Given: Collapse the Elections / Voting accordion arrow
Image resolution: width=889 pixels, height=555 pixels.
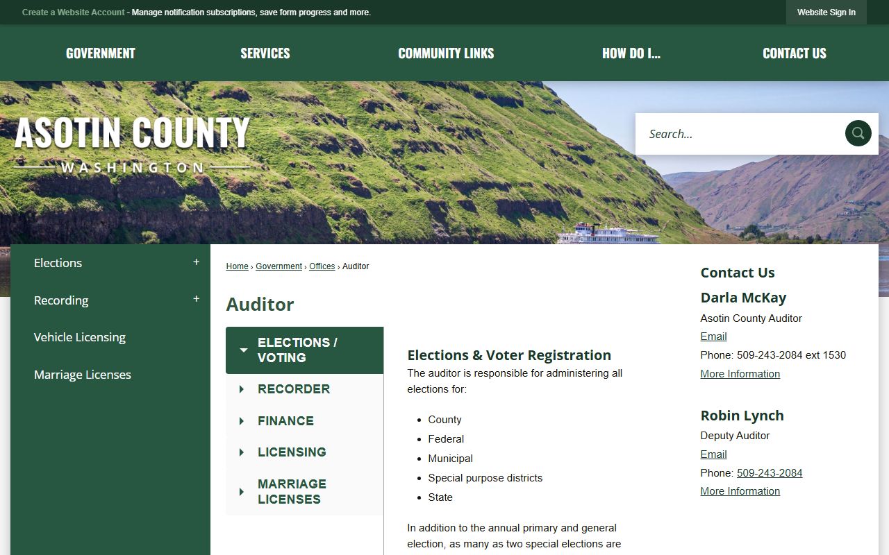Looking at the screenshot, I should pos(243,350).
